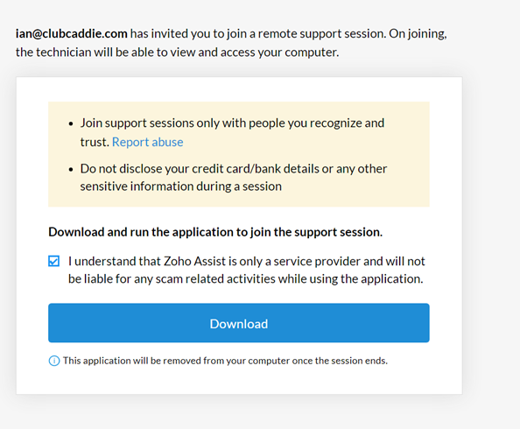Click 'sensitive information during a session' text
Screen dimensions: 520x429
tap(180, 186)
